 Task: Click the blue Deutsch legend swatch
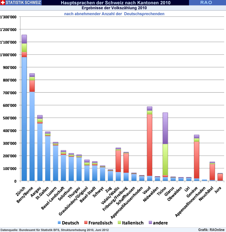(59, 223)
